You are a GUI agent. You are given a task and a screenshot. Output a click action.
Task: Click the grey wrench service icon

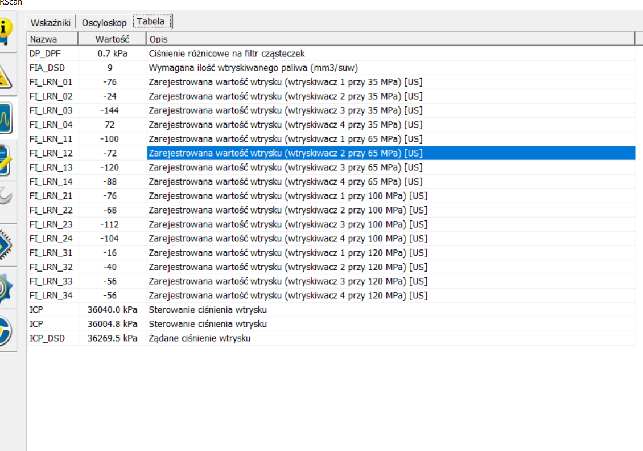pyautogui.click(x=5, y=197)
